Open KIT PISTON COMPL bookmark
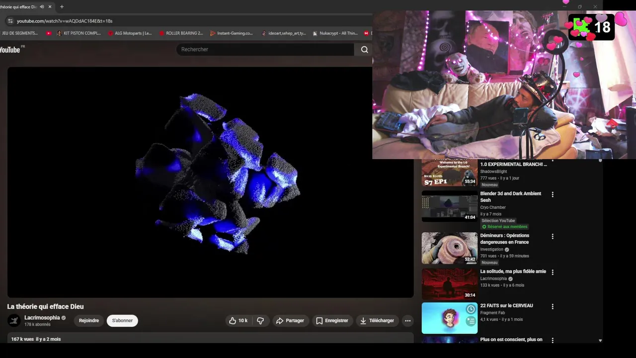 [79, 33]
